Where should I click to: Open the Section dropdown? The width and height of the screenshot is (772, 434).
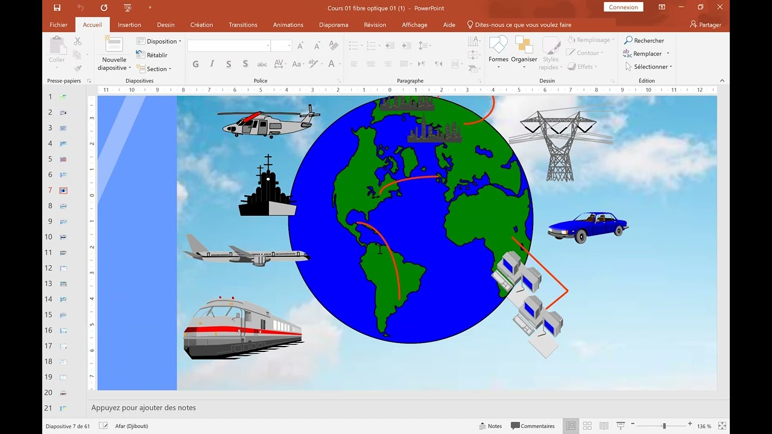(x=154, y=69)
